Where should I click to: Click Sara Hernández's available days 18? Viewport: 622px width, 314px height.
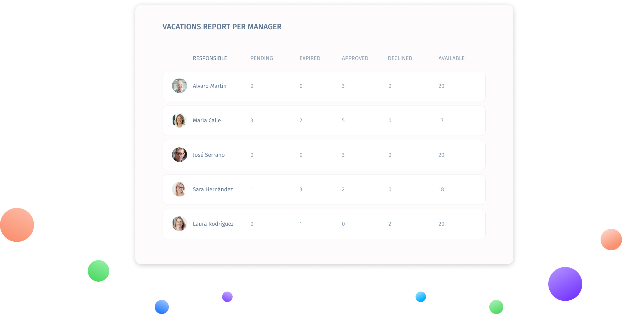click(x=441, y=189)
